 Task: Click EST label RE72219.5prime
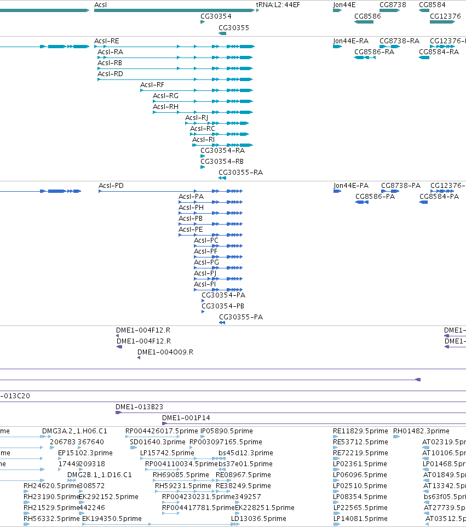click(360, 452)
